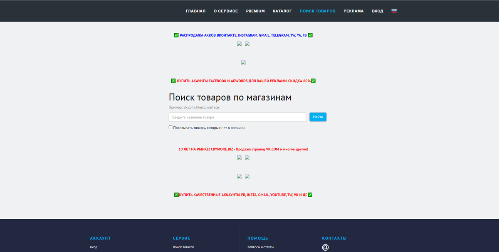Viewport: 499px width, 252px height.
Task: Focus the product name search field
Action: tap(238, 117)
